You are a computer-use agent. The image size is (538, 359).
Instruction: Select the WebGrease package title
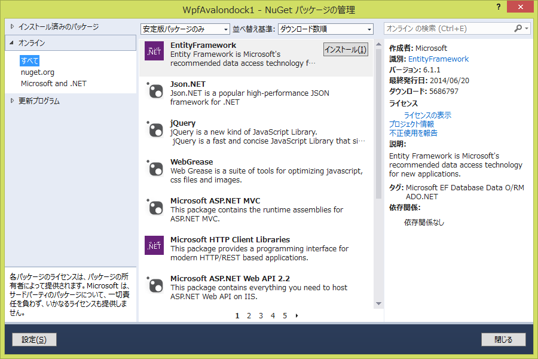(191, 162)
